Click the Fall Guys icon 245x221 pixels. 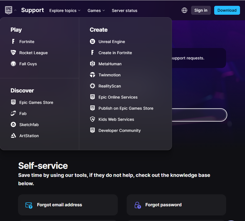click(x=13, y=64)
